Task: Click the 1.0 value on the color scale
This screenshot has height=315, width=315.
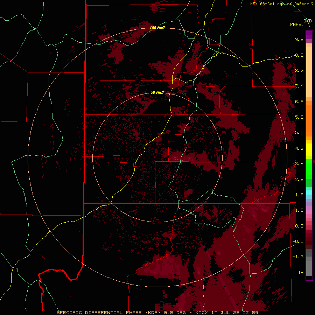Action: pos(299,210)
